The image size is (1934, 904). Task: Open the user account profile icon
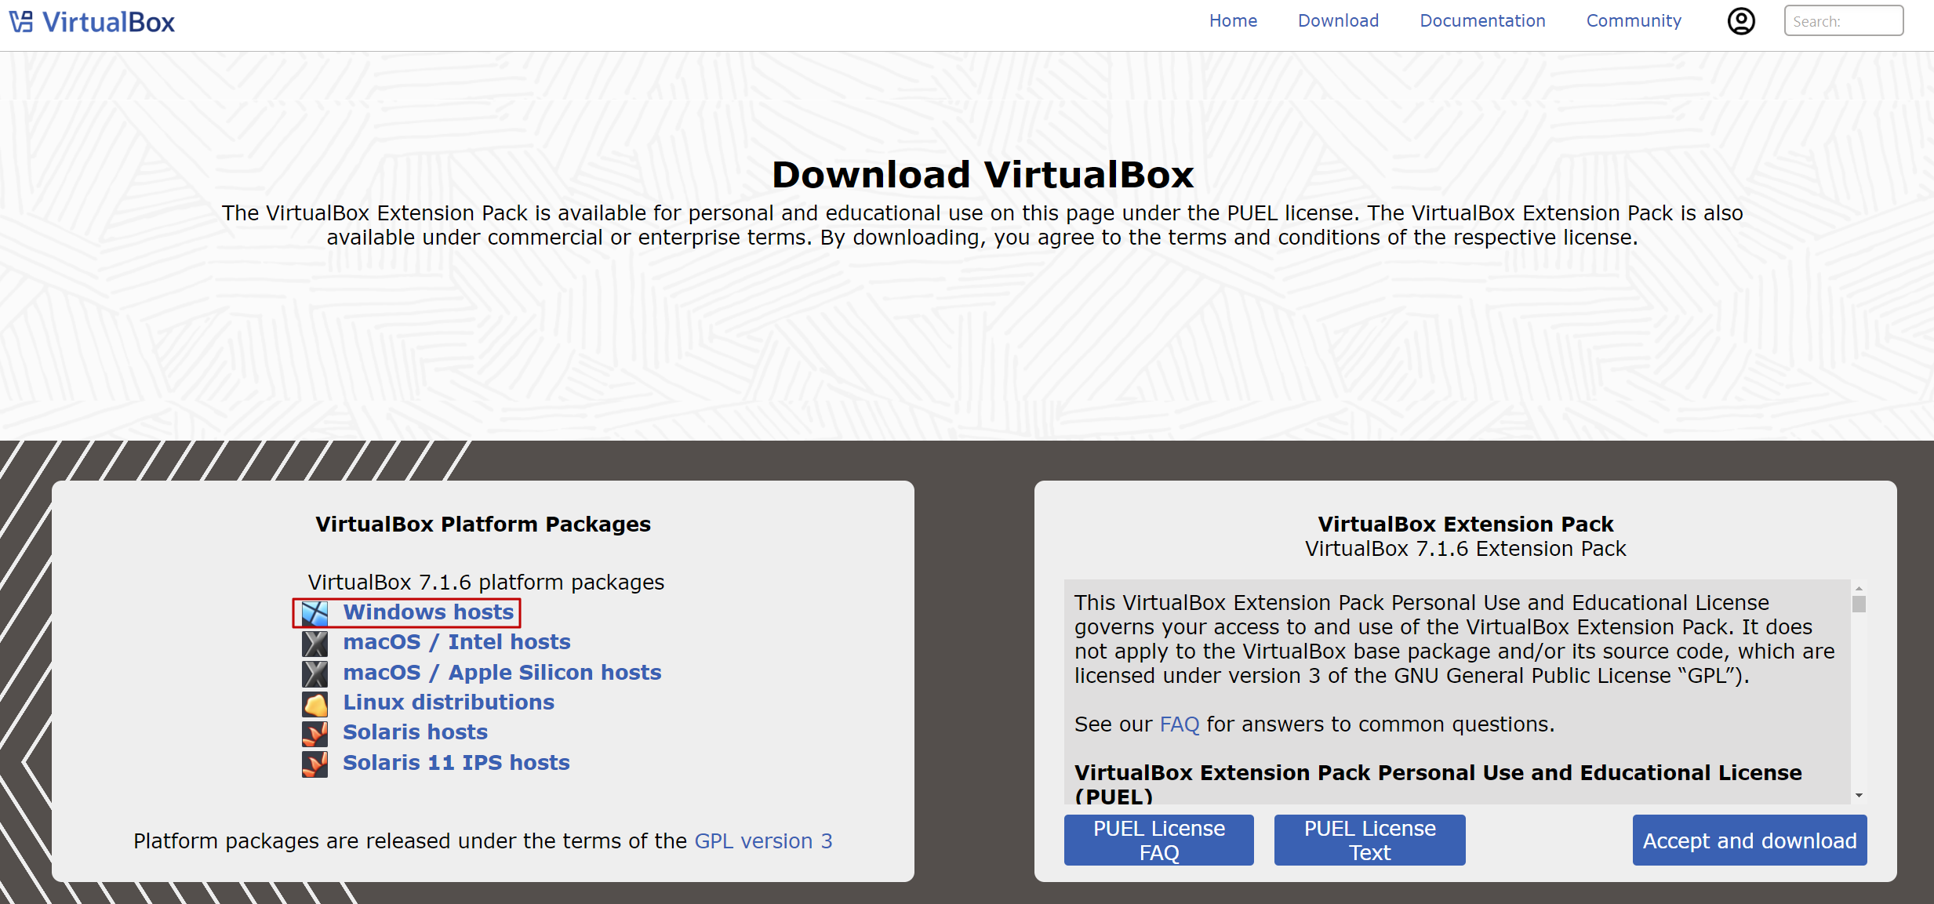[1741, 21]
